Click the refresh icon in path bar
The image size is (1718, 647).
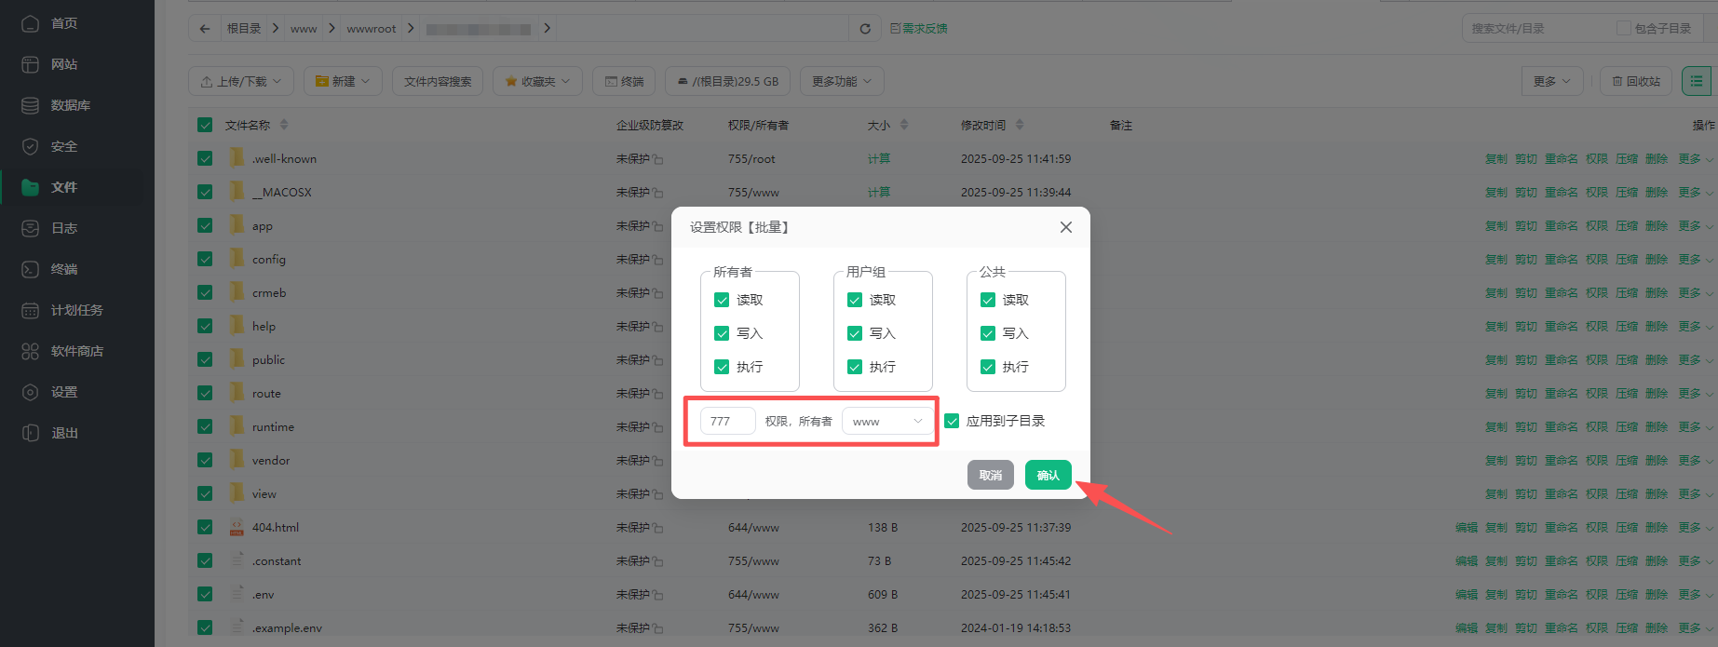click(865, 29)
